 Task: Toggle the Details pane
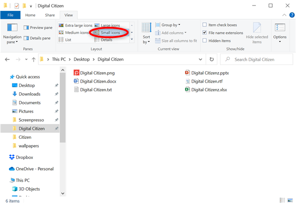coord(37,38)
